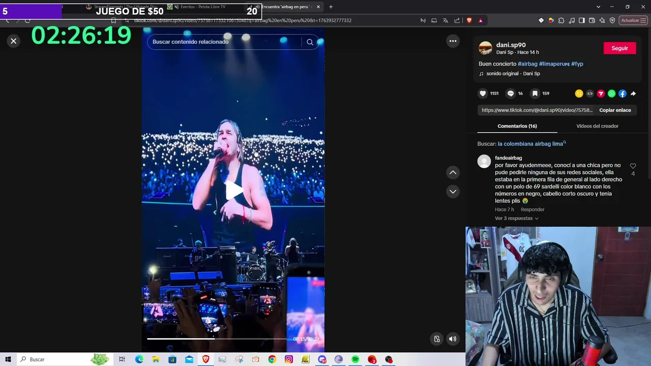Reply to fandeairbag's comment via Responder
The height and width of the screenshot is (366, 651).
pos(532,209)
